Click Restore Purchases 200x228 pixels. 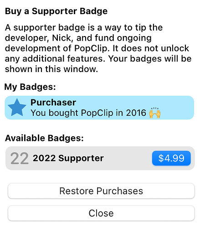101,191
